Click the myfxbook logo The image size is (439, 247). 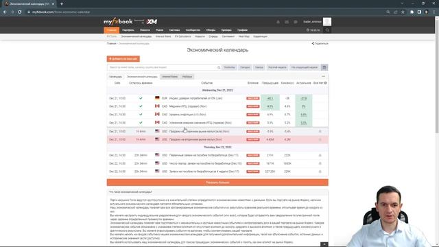pos(118,21)
